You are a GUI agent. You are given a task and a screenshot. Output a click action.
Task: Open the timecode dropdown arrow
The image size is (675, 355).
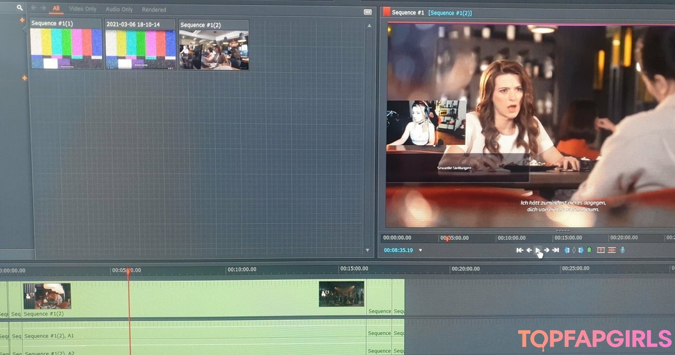coord(420,251)
